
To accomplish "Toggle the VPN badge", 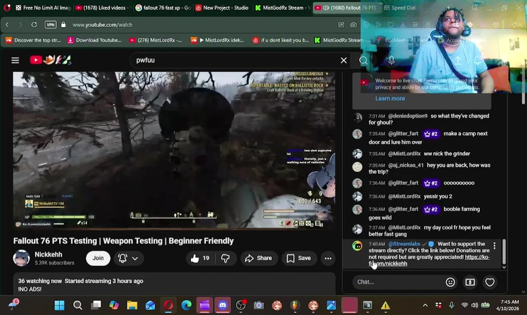I will click(50, 25).
